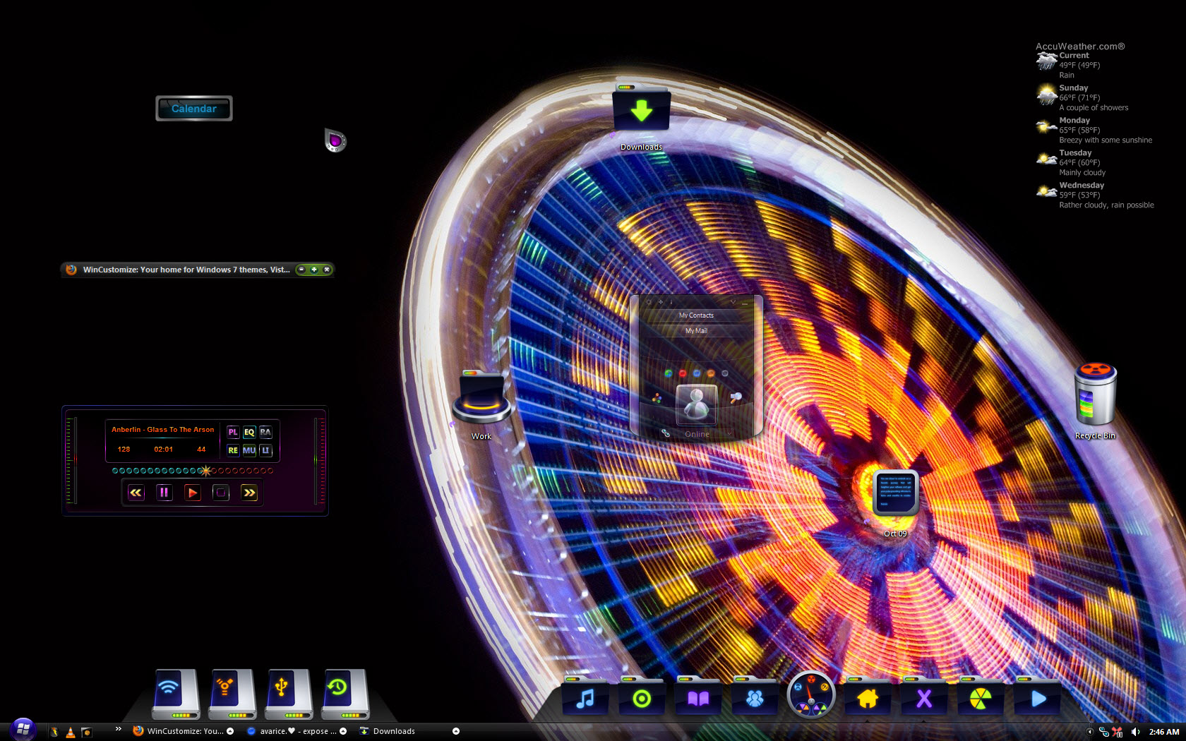Switch to WinCustomize Firefox taskbar button
The width and height of the screenshot is (1186, 741).
[x=184, y=731]
